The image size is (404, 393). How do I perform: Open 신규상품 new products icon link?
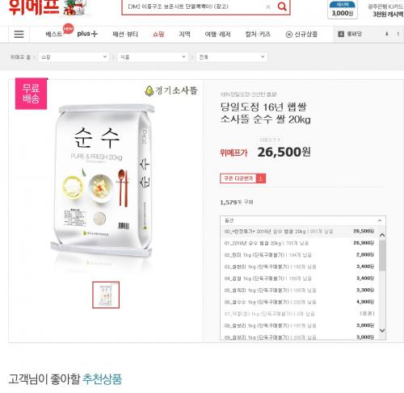coord(301,34)
